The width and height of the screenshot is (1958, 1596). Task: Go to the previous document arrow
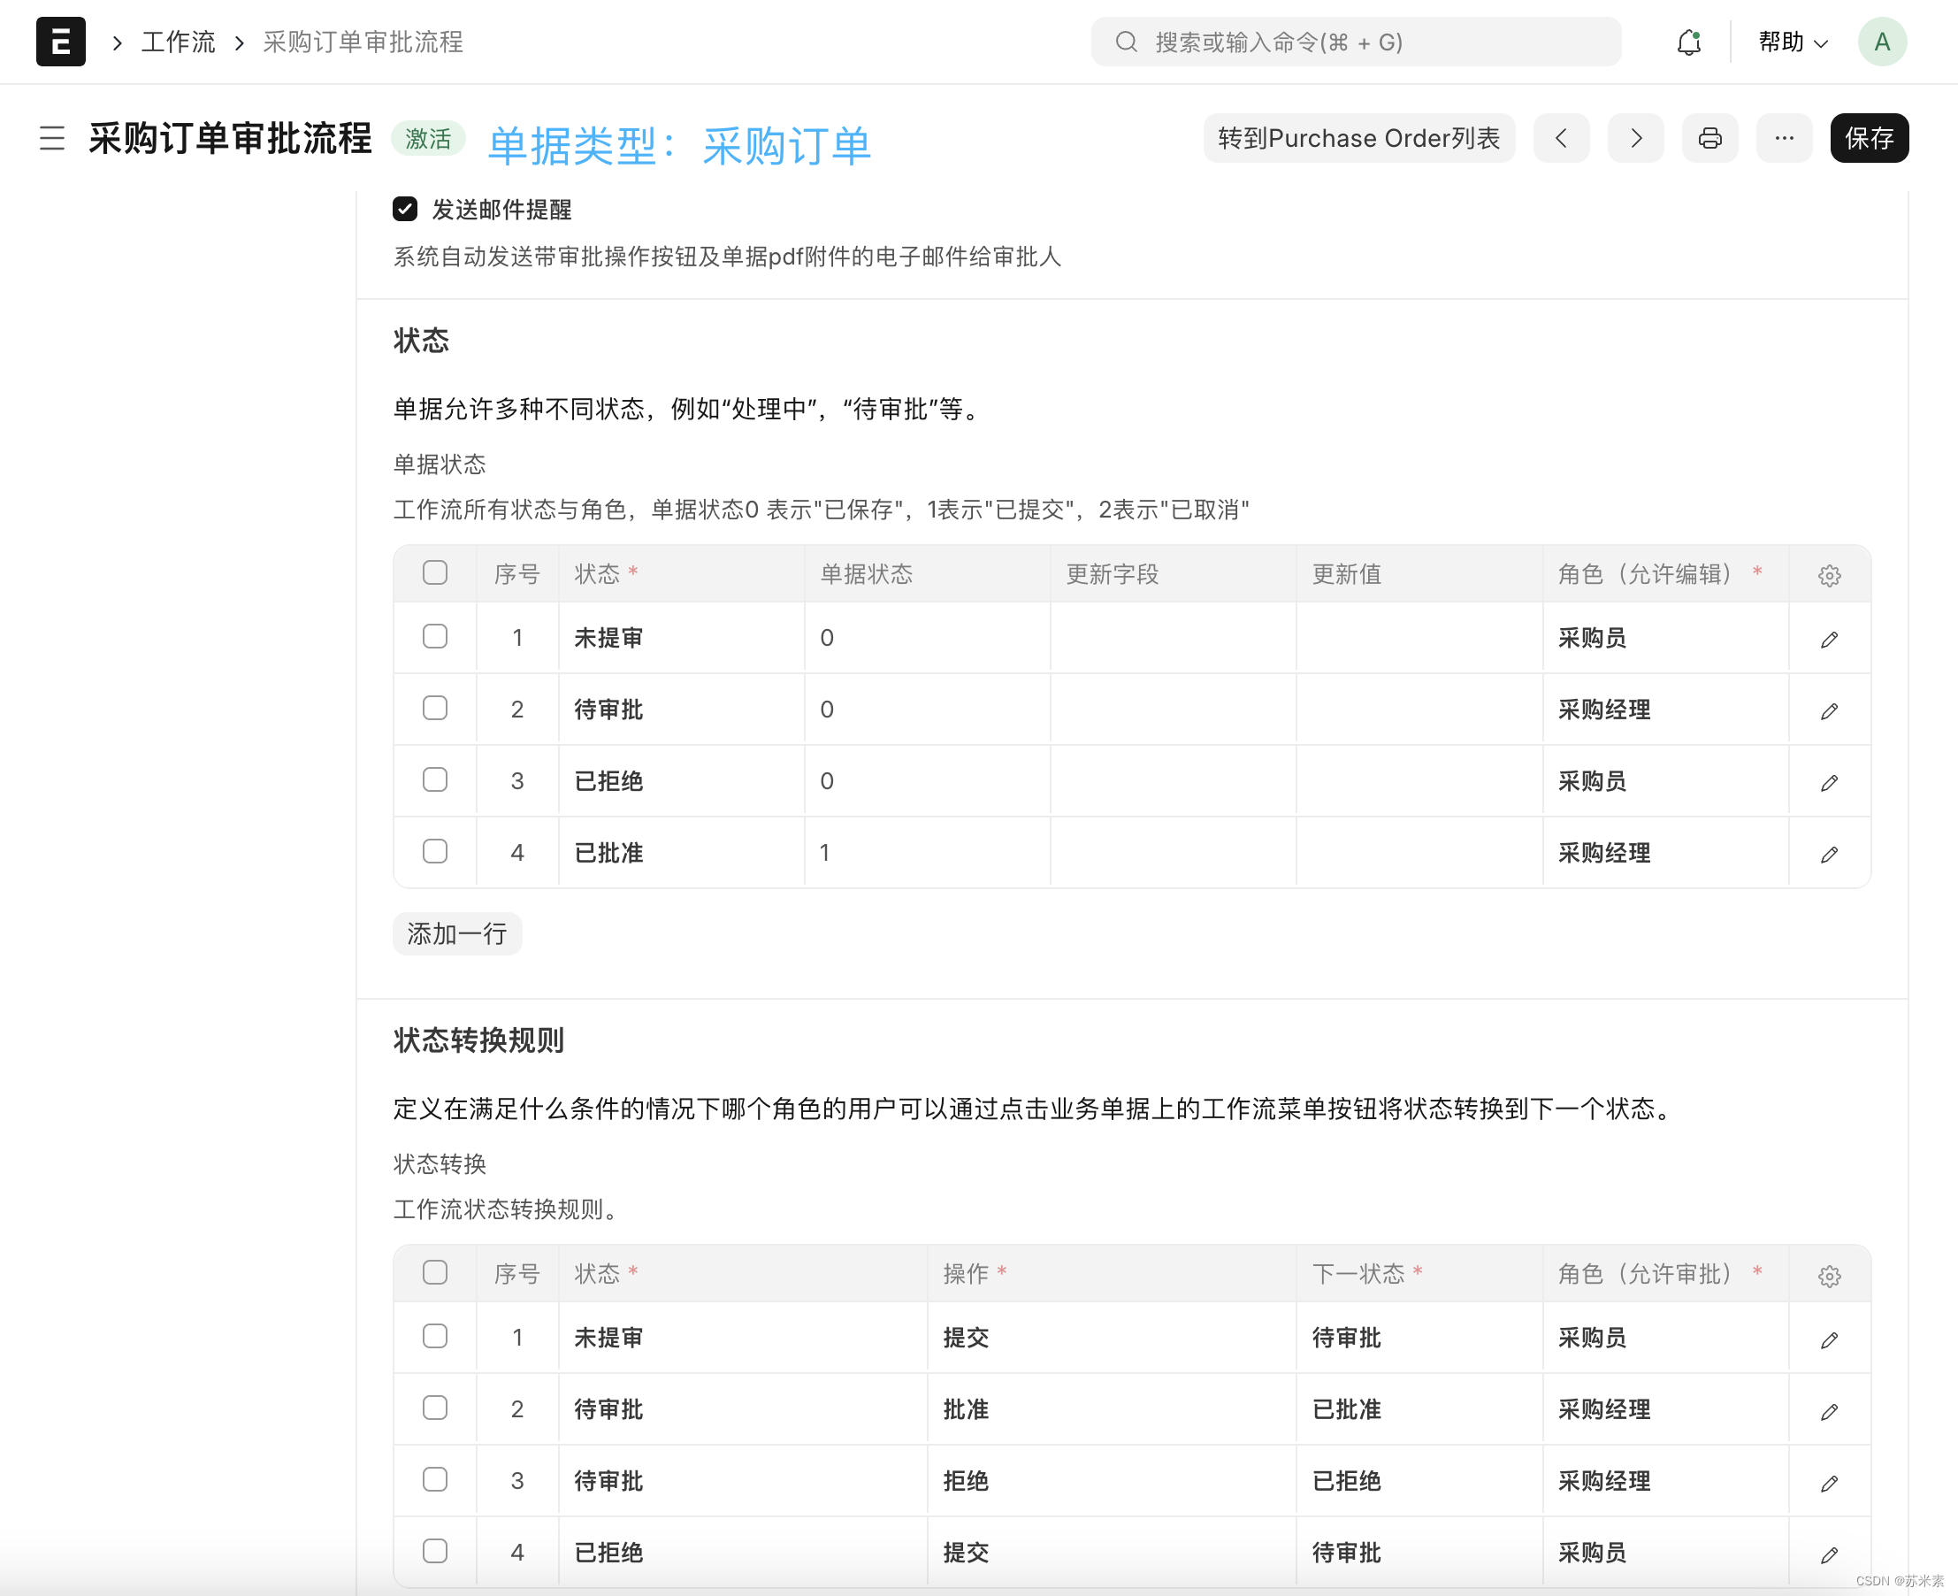(1561, 138)
